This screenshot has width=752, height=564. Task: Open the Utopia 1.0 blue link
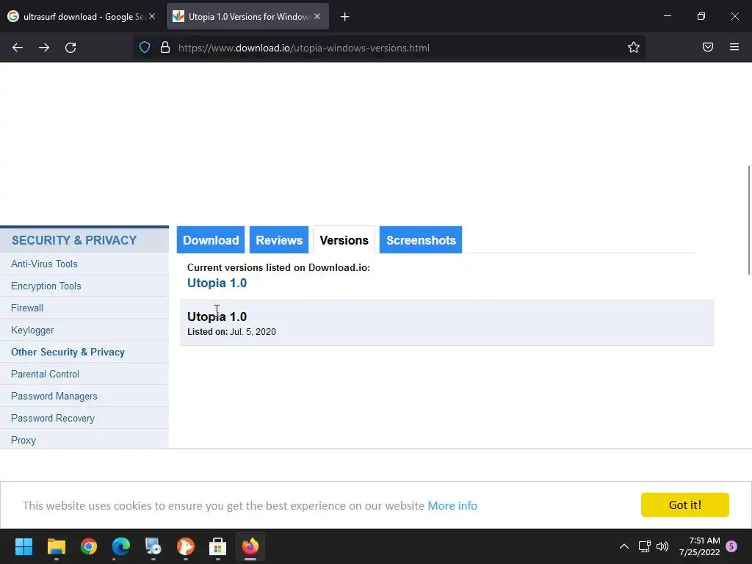[x=217, y=283]
